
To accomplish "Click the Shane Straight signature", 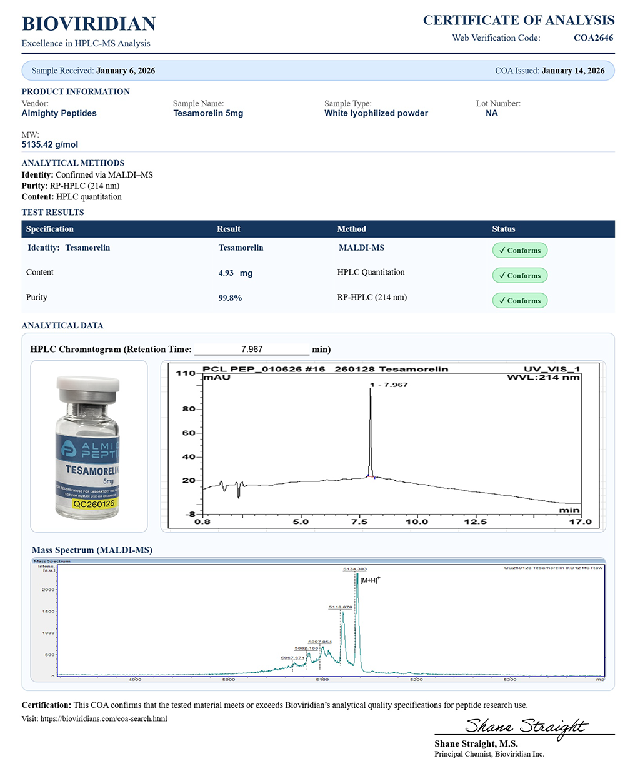I will coord(525,727).
